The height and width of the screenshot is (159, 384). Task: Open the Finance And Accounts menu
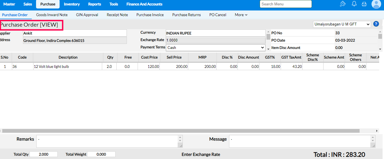[x=144, y=4]
